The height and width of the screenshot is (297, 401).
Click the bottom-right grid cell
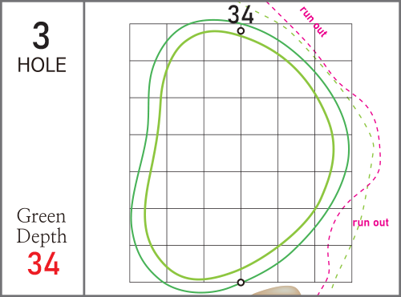334,263
